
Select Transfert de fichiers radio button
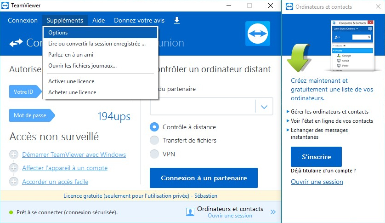point(154,140)
